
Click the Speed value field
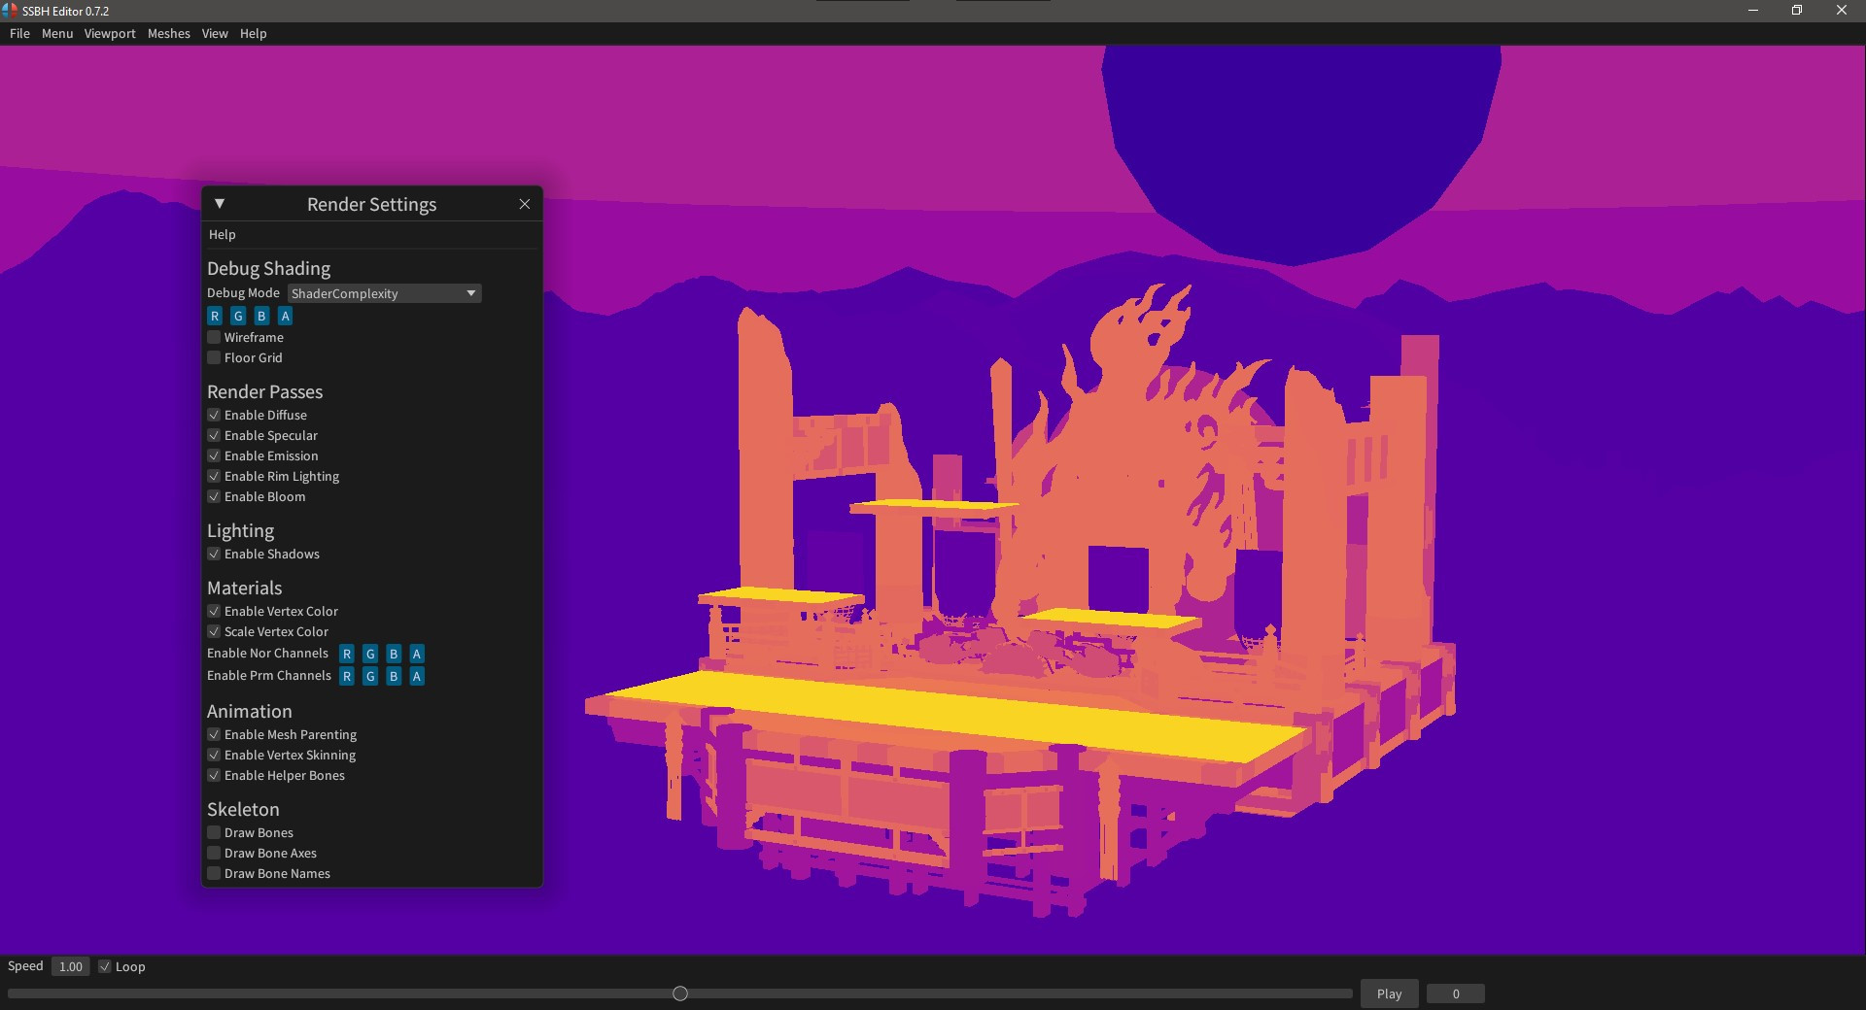click(x=70, y=966)
